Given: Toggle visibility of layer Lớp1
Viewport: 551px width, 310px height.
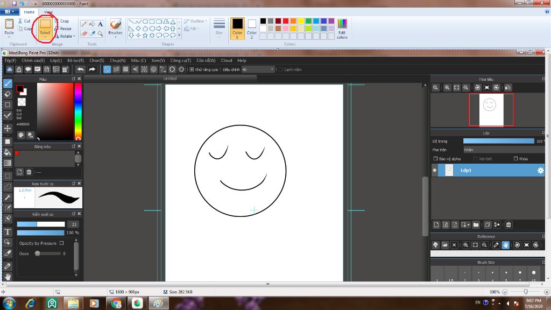Looking at the screenshot, I should pyautogui.click(x=435, y=171).
